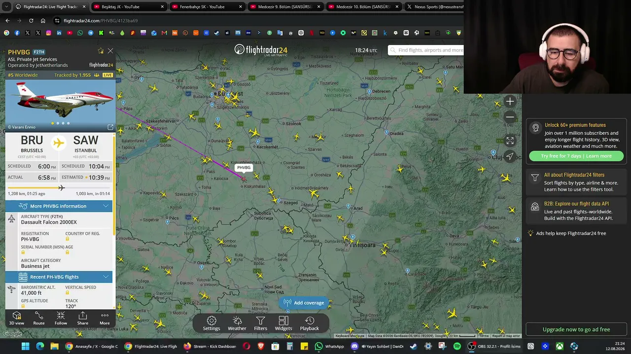The height and width of the screenshot is (354, 631).
Task: Open the LinkedIn bookmark icon
Action: click(x=59, y=33)
